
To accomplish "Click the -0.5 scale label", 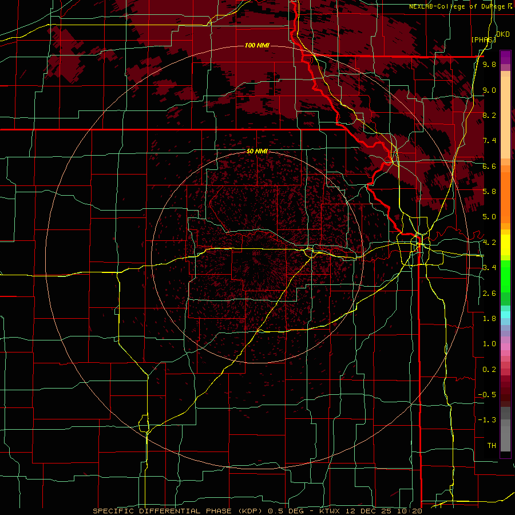I will 487,395.
